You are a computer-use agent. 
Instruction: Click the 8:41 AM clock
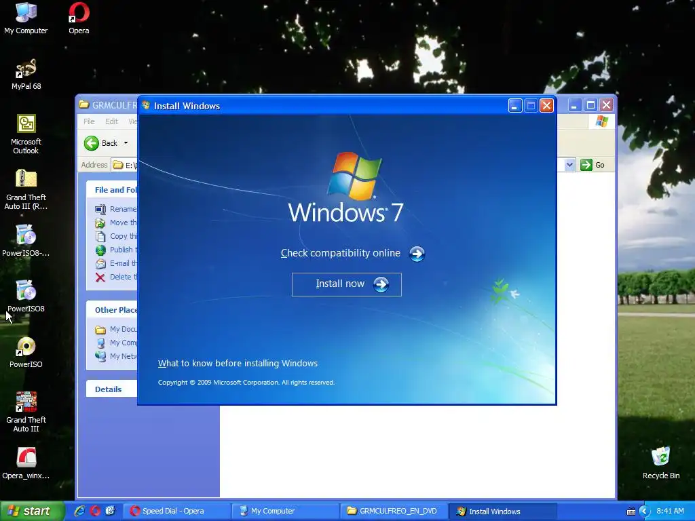pyautogui.click(x=670, y=511)
